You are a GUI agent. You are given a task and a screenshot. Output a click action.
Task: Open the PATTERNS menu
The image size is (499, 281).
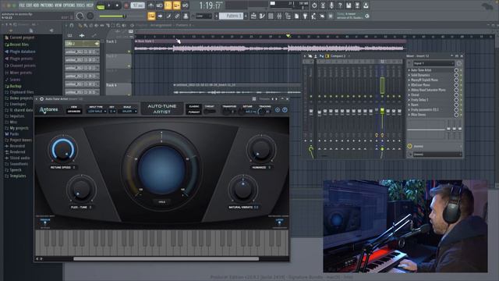click(x=48, y=5)
